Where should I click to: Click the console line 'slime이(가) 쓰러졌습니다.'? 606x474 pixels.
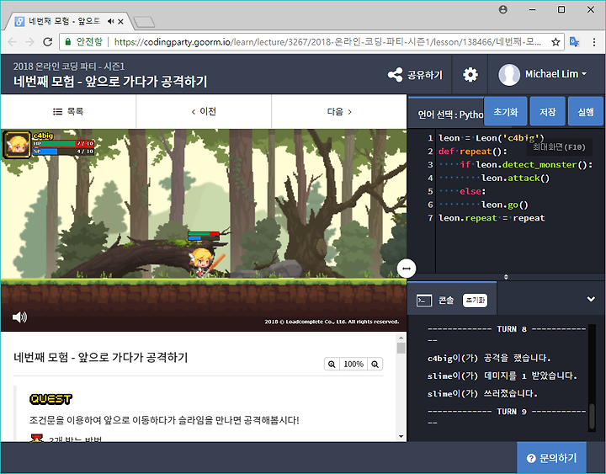point(482,393)
